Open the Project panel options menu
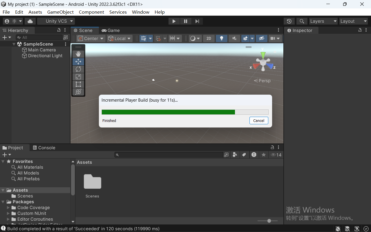This screenshot has height=232, width=371. point(278,148)
